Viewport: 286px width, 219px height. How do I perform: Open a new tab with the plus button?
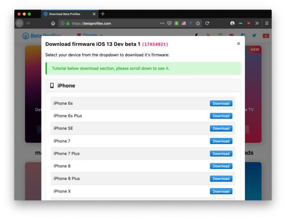click(103, 14)
